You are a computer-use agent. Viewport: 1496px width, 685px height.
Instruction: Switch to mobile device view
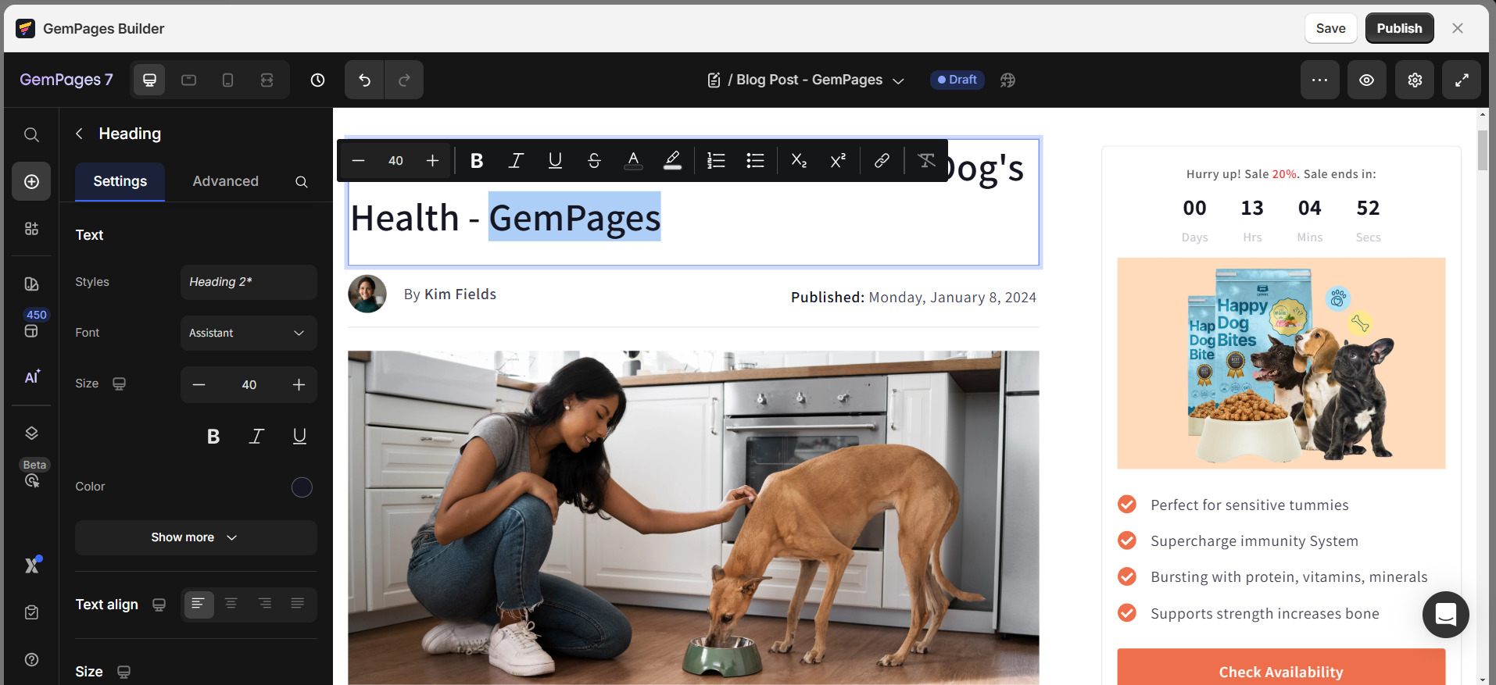pyautogui.click(x=227, y=80)
